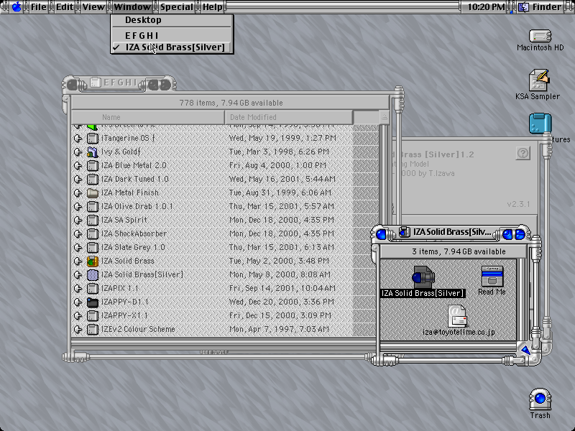
Task: Sort list by Date Modified column header
Action: click(289, 117)
